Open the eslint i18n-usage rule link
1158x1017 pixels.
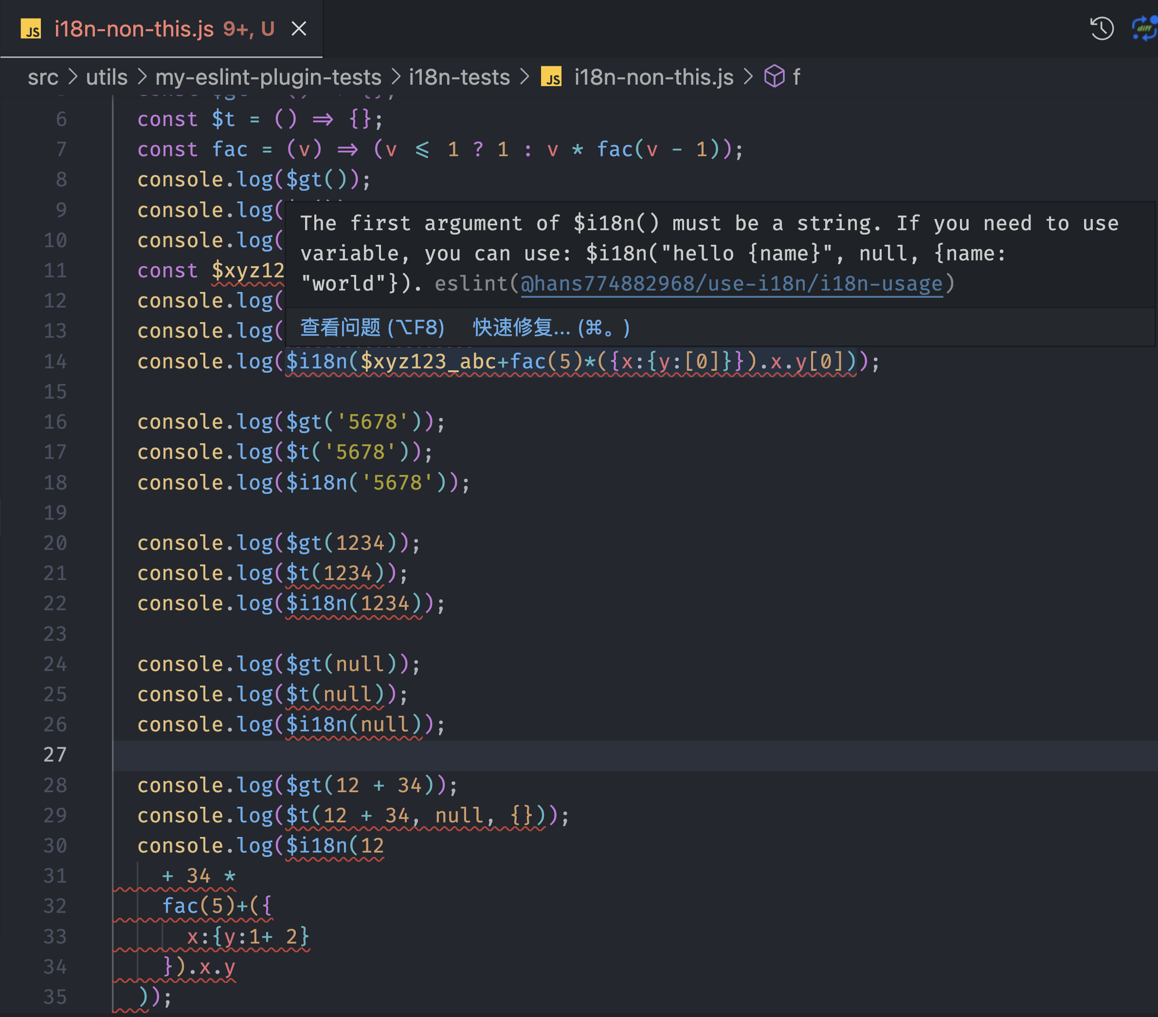731,283
